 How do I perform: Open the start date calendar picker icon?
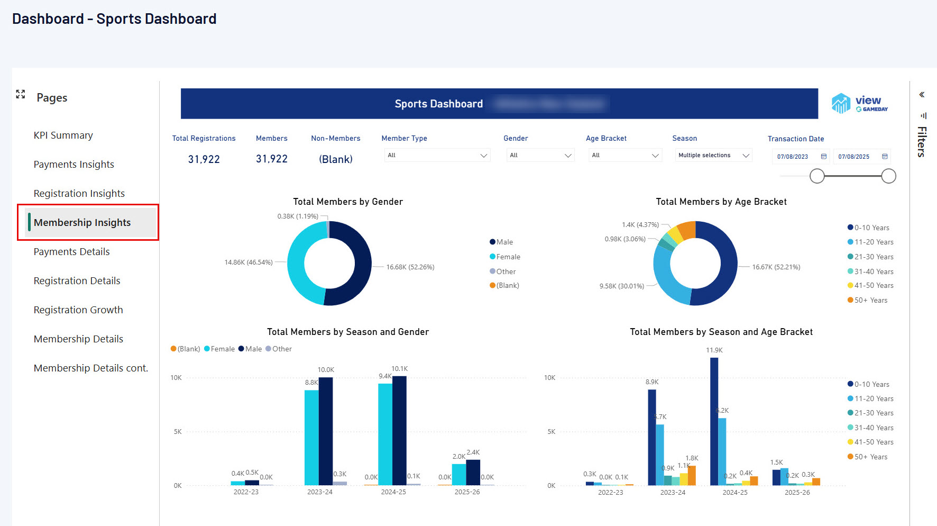tap(823, 156)
